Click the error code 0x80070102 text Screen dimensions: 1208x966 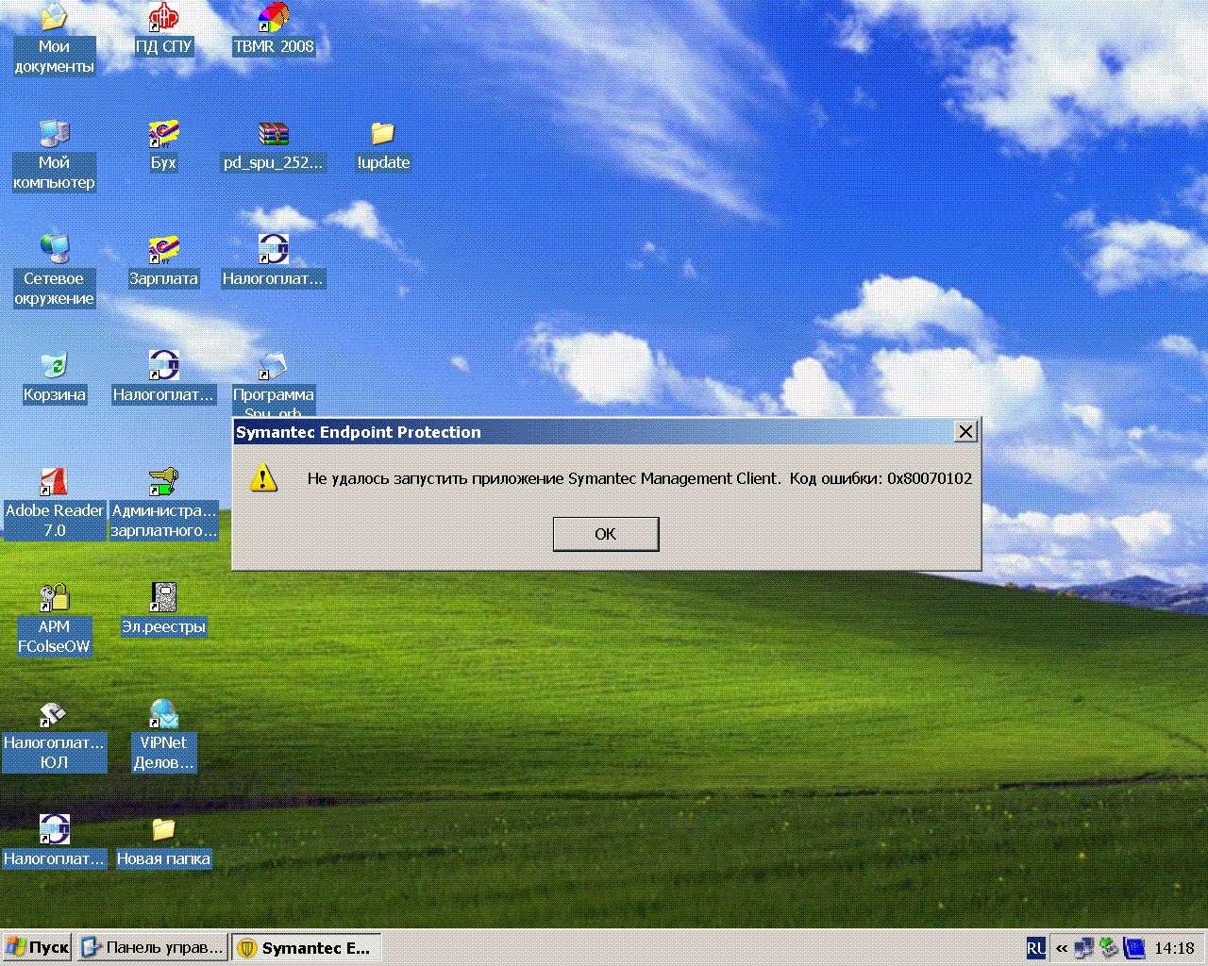[x=930, y=478]
